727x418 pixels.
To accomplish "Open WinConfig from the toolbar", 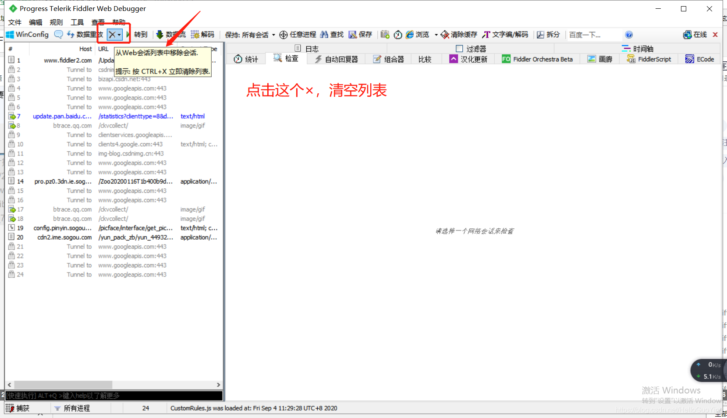I will (x=27, y=35).
